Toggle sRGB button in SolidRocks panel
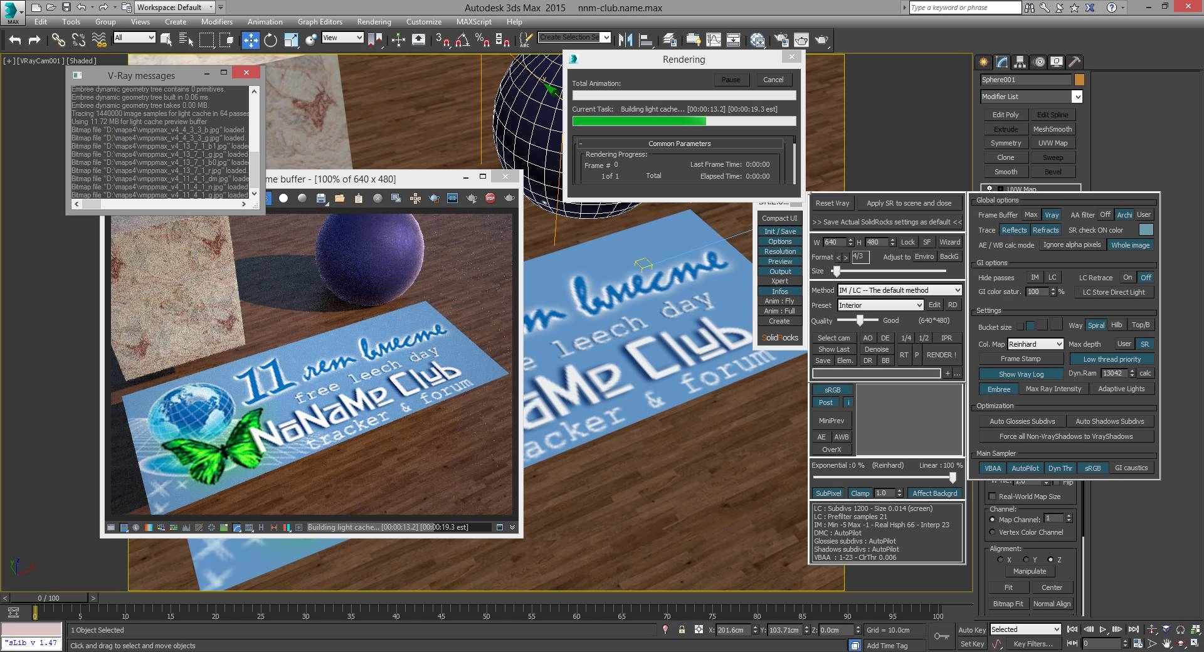The image size is (1204, 652). (x=832, y=390)
